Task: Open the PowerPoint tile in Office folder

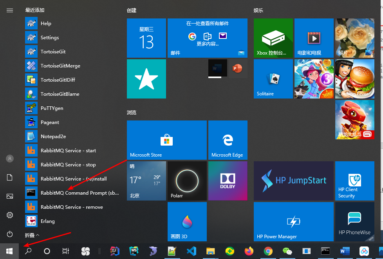Action: [x=237, y=68]
